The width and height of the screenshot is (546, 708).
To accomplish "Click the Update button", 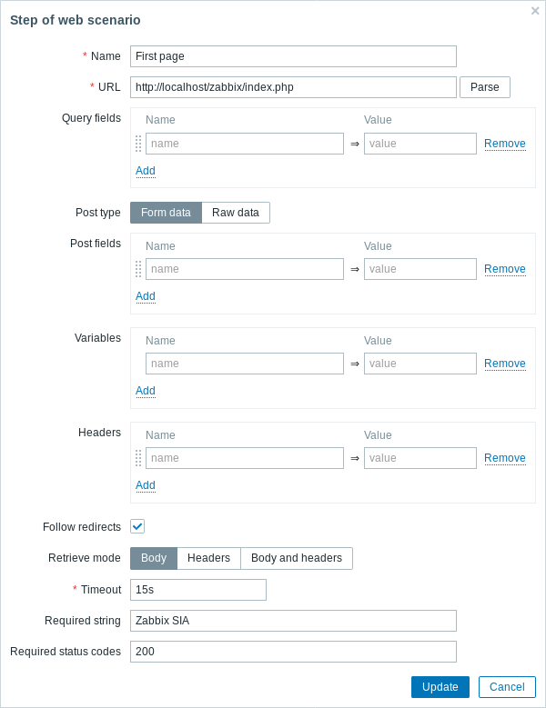I will (440, 687).
